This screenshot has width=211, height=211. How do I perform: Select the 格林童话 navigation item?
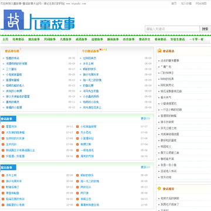point(161,39)
